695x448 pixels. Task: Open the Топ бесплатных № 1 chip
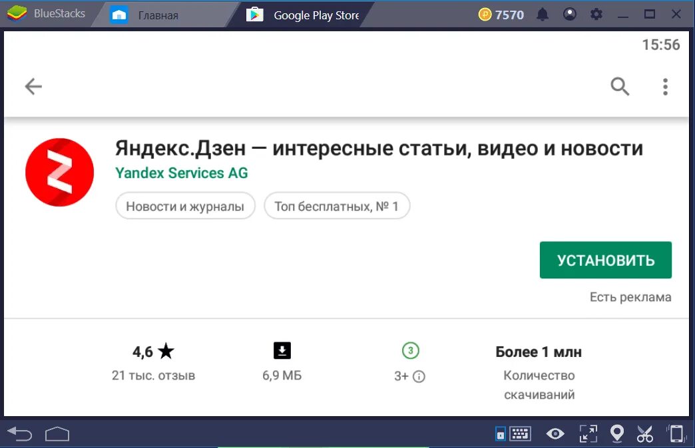tap(336, 206)
